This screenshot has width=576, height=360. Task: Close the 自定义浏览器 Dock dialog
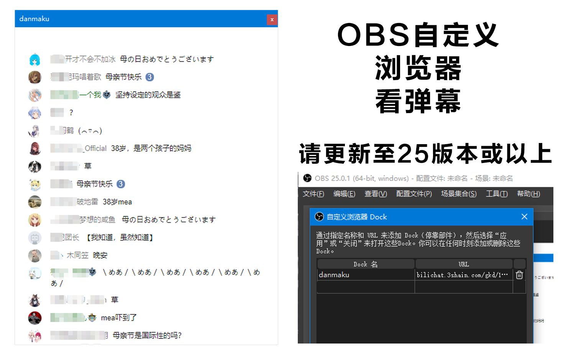click(525, 217)
